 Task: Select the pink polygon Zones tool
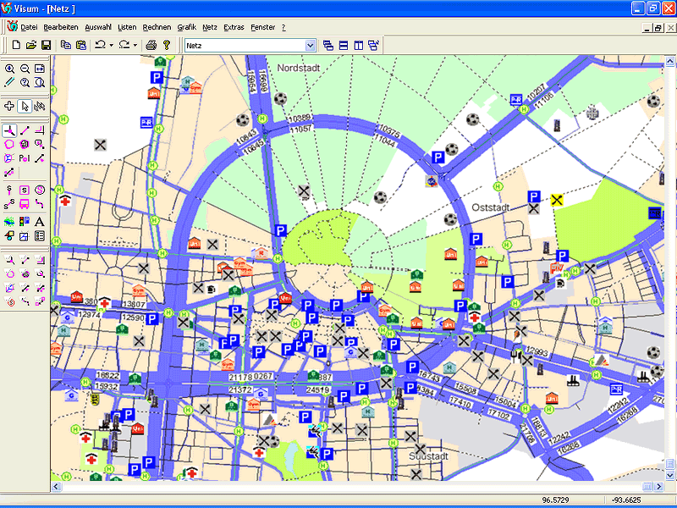pyautogui.click(x=9, y=144)
